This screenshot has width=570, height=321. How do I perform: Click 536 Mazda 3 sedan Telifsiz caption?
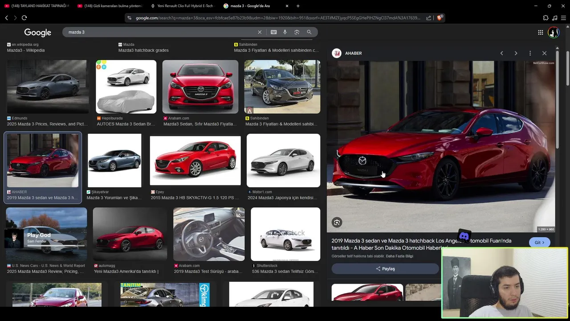pos(285,271)
